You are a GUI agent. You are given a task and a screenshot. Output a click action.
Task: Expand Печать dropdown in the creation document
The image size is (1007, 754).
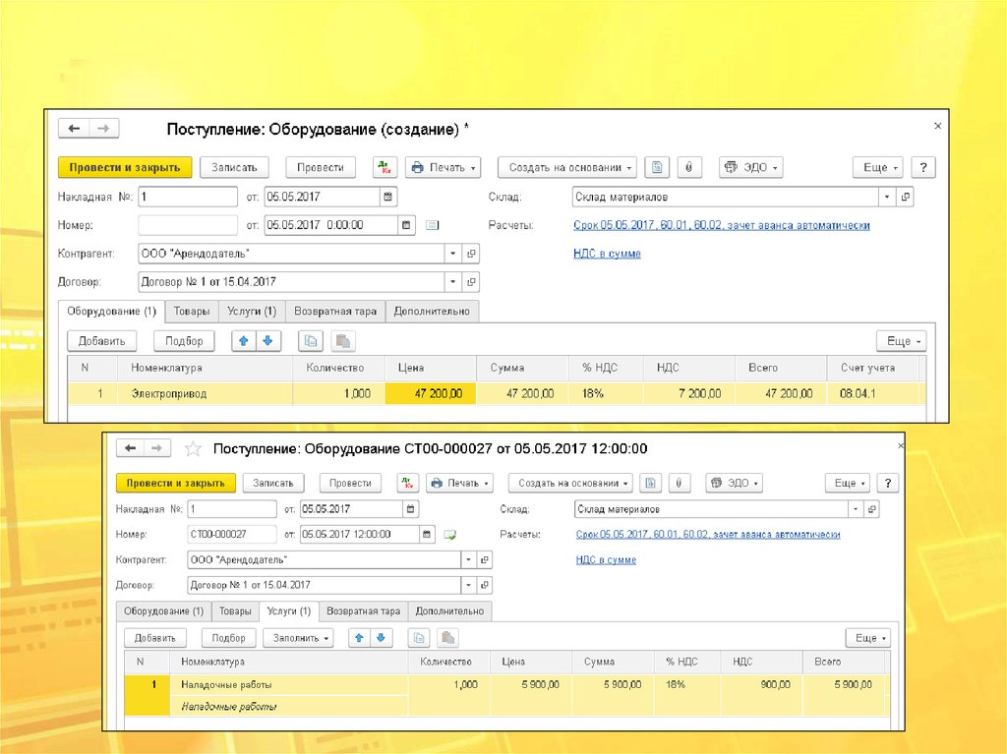(444, 167)
